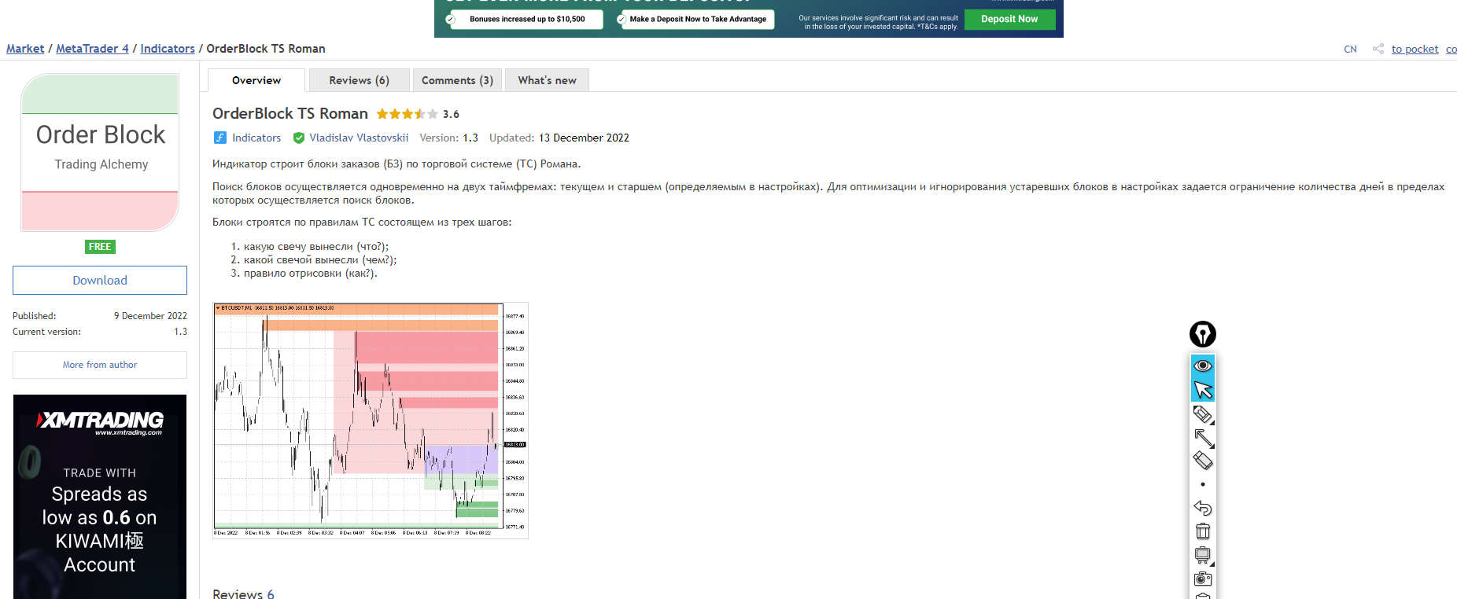Click the share icon near 'to pocket'
This screenshot has width=1457, height=599.
(1378, 49)
